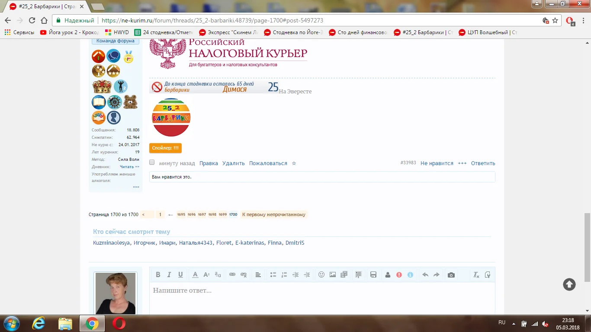591x332 pixels.
Task: Redo the last edit in the editor
Action: (x=437, y=275)
